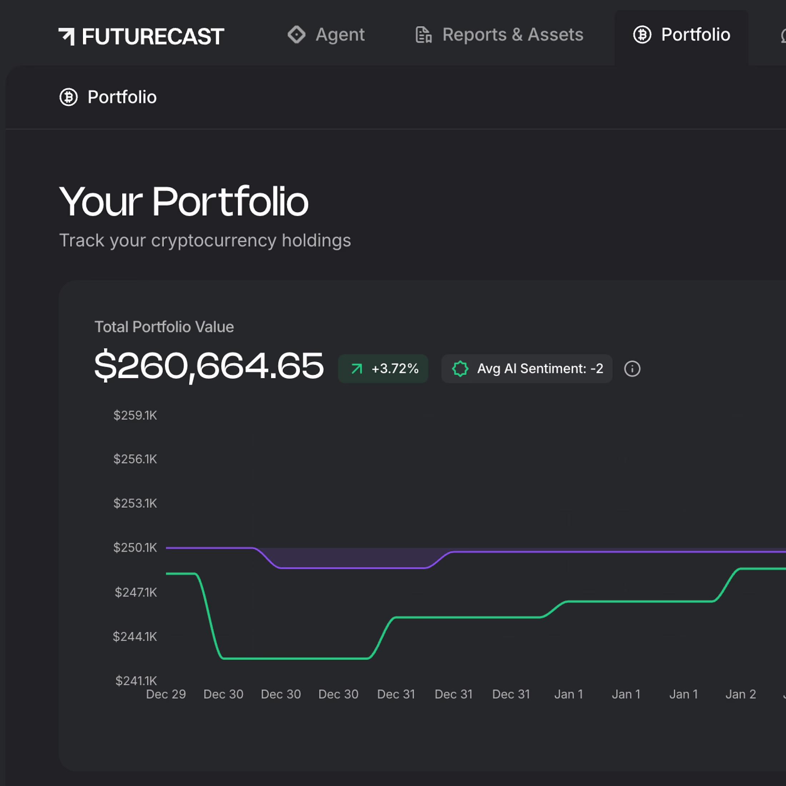Click the Avg AI Sentiment: -2 badge
Image resolution: width=786 pixels, height=786 pixels.
pyautogui.click(x=540, y=369)
